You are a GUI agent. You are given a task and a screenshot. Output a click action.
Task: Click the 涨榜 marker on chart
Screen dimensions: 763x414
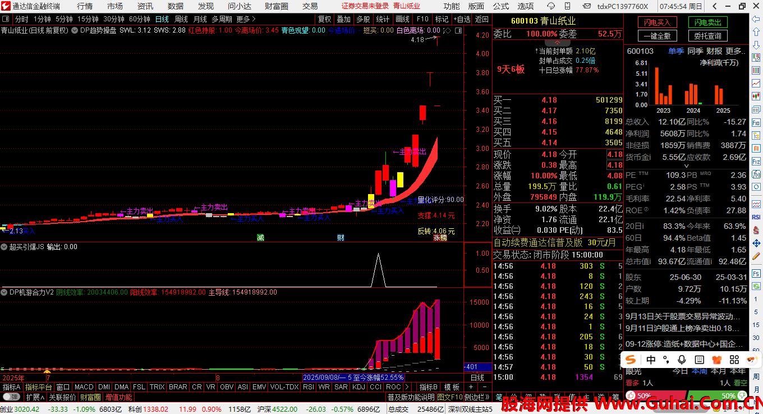(440, 238)
